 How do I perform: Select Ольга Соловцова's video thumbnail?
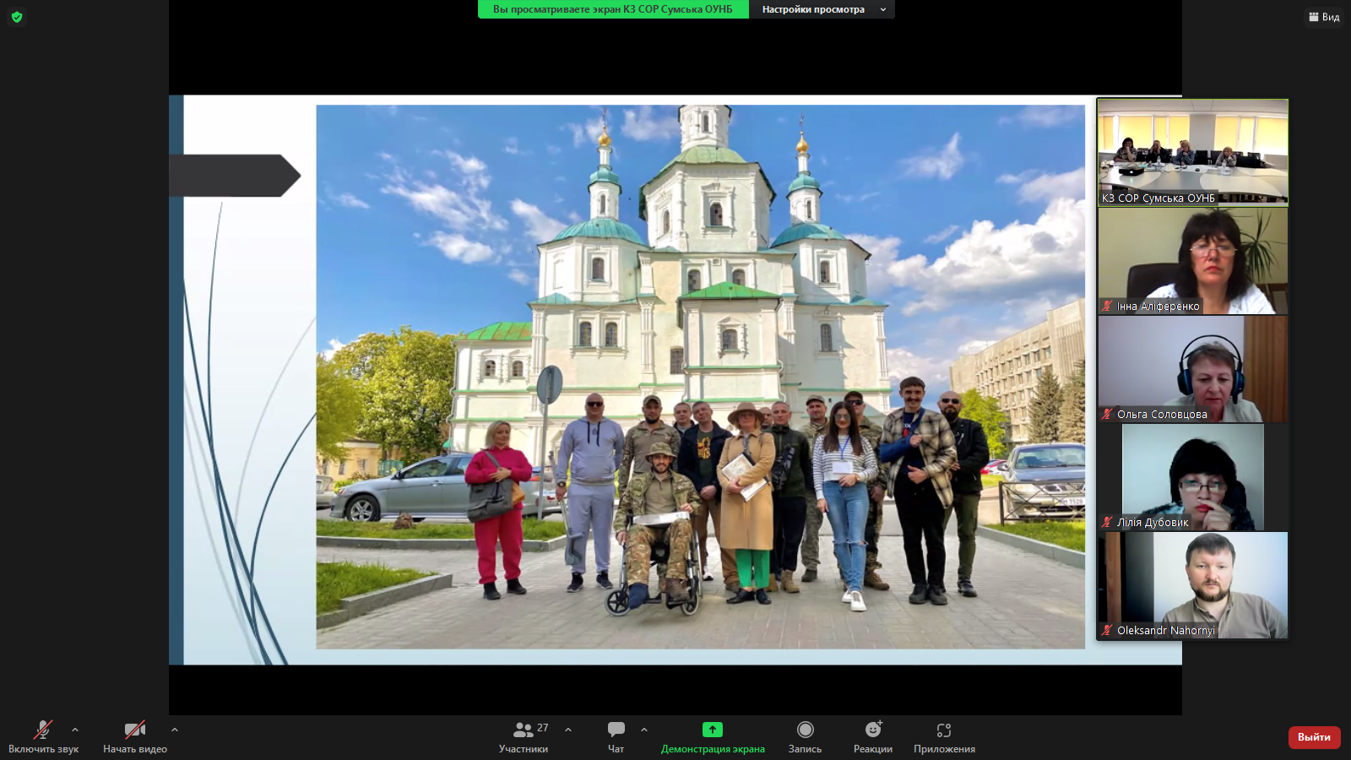tap(1192, 368)
